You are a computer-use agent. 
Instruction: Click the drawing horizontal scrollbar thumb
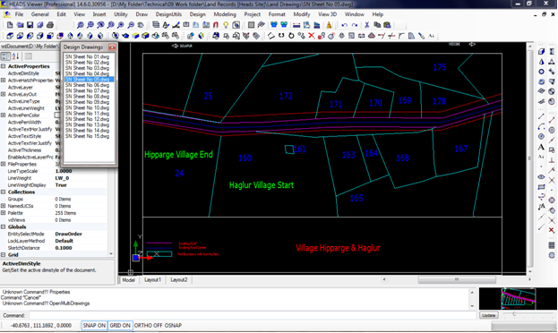tap(457, 279)
